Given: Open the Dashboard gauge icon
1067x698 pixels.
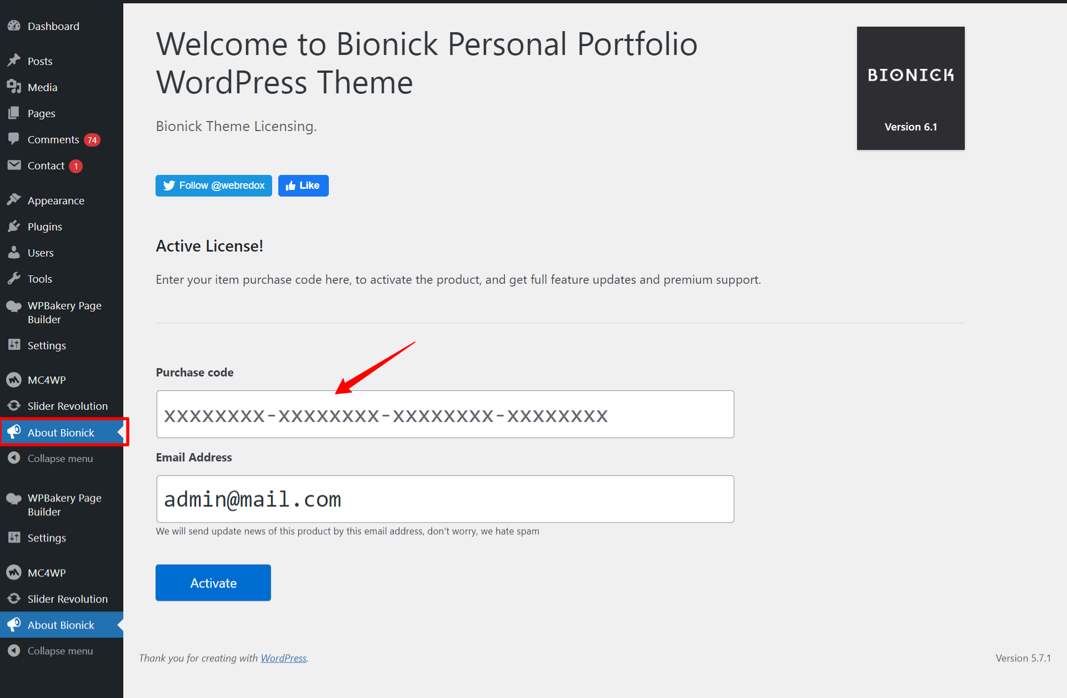Looking at the screenshot, I should (x=14, y=26).
